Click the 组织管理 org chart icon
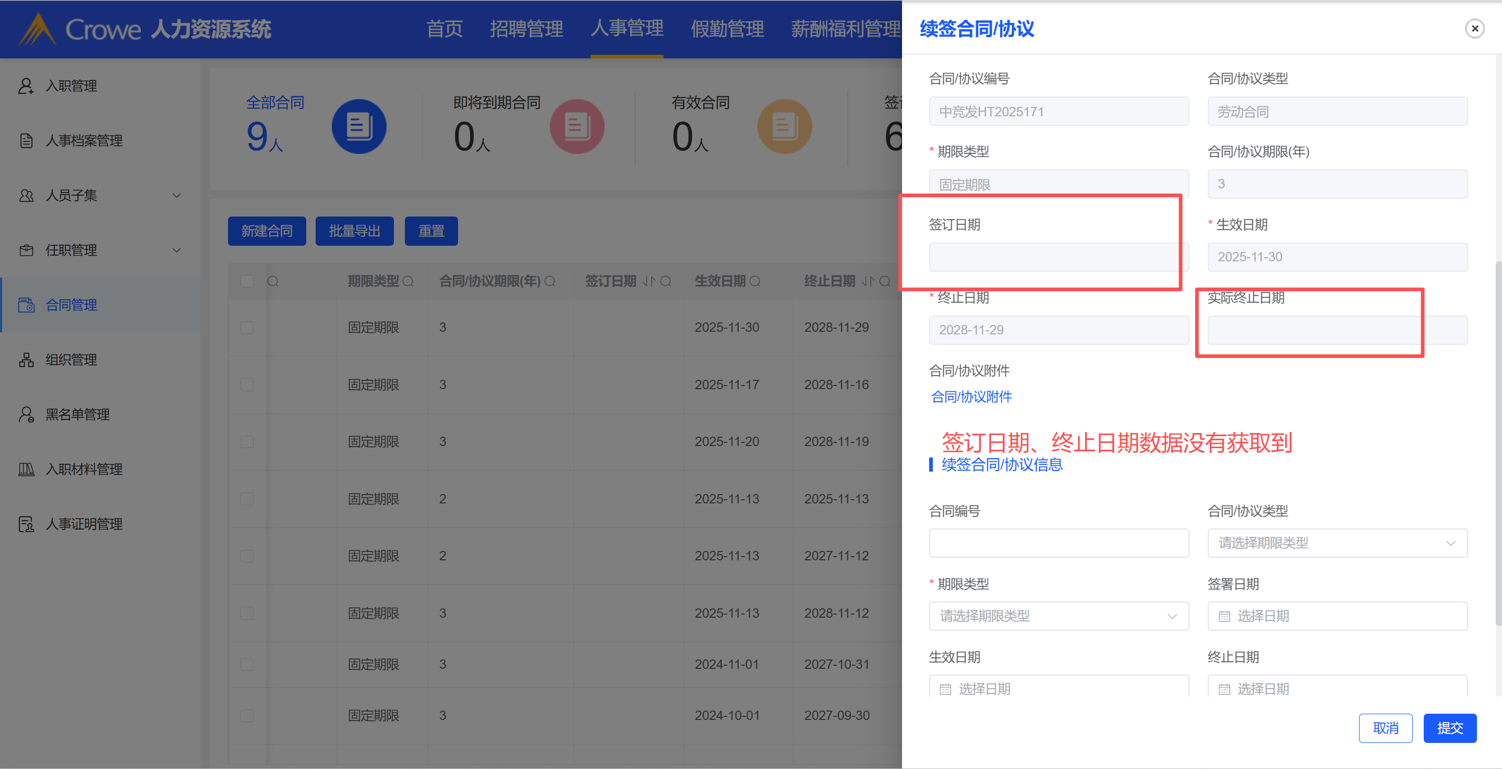1502x769 pixels. coord(26,360)
